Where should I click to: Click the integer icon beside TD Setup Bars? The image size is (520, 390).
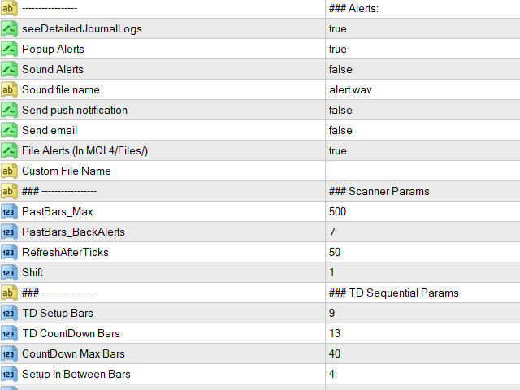(9, 313)
